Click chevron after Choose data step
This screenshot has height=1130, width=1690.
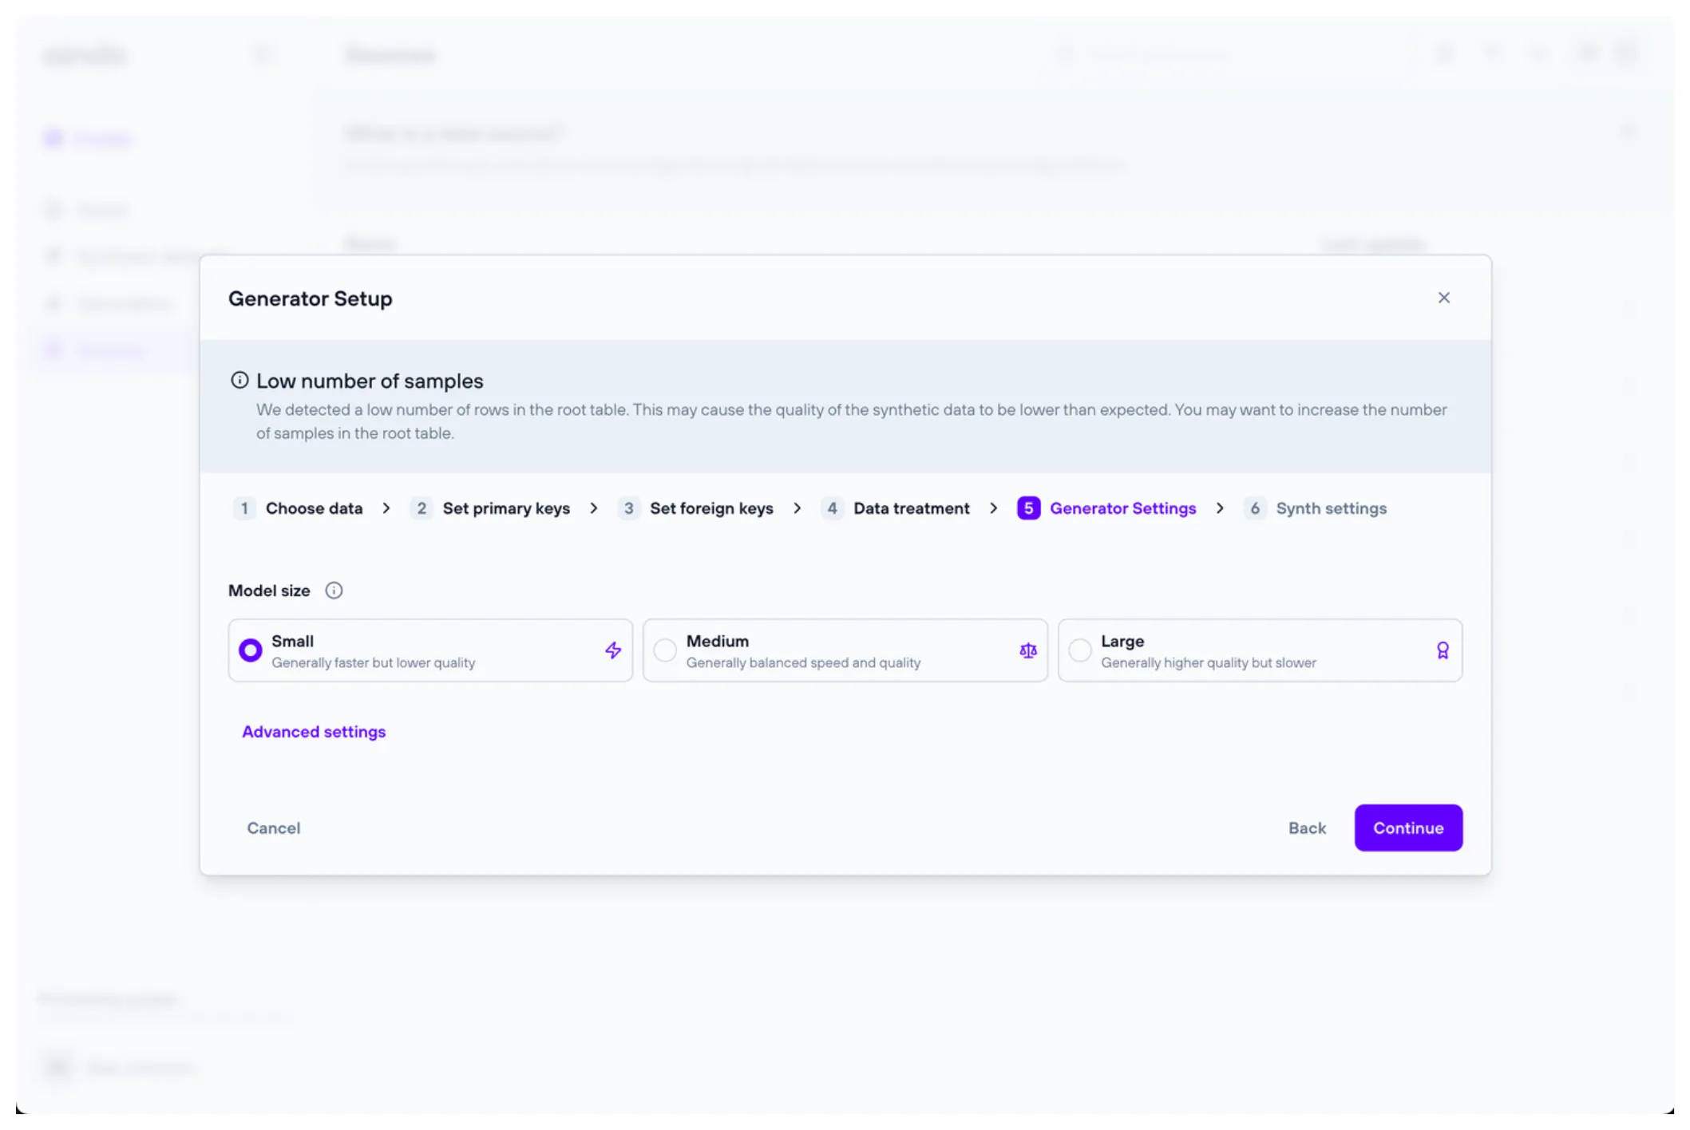click(x=386, y=508)
